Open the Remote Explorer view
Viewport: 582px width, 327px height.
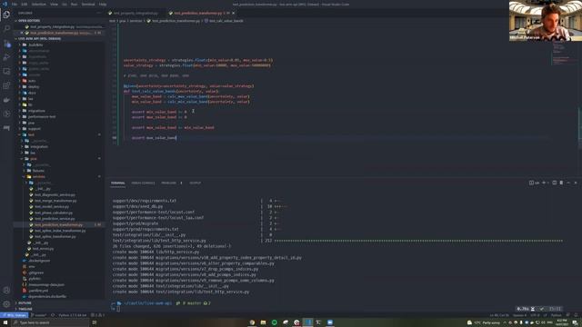coord(6,72)
